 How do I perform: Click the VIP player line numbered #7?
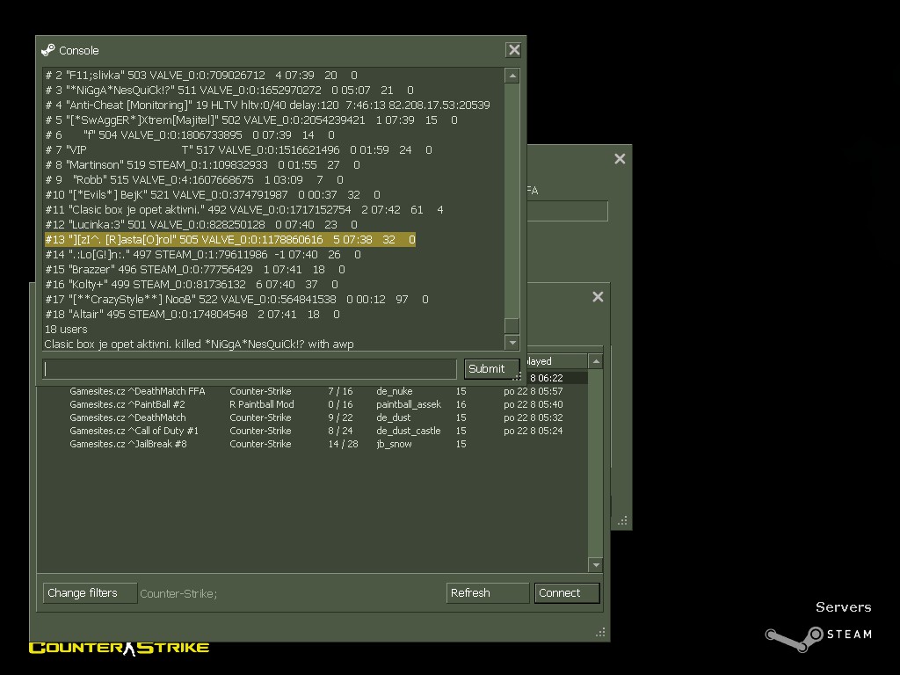[239, 149]
